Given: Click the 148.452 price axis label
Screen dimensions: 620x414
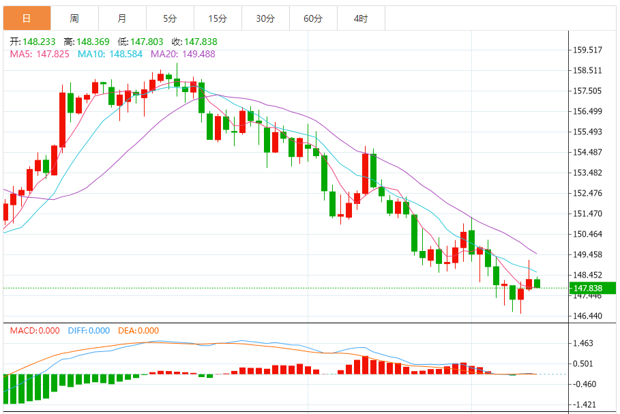Looking at the screenshot, I should point(587,276).
